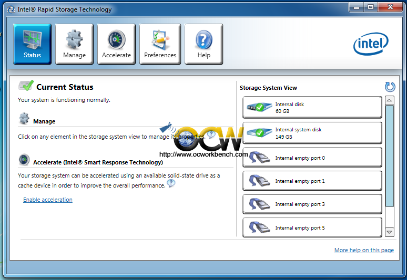Open the Help tab
Screen dimensions: 407x280
pyautogui.click(x=203, y=44)
